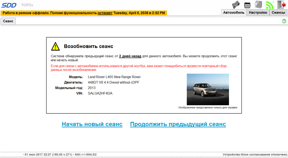
Task: Click the Модельный год: label
Action: click(69, 88)
